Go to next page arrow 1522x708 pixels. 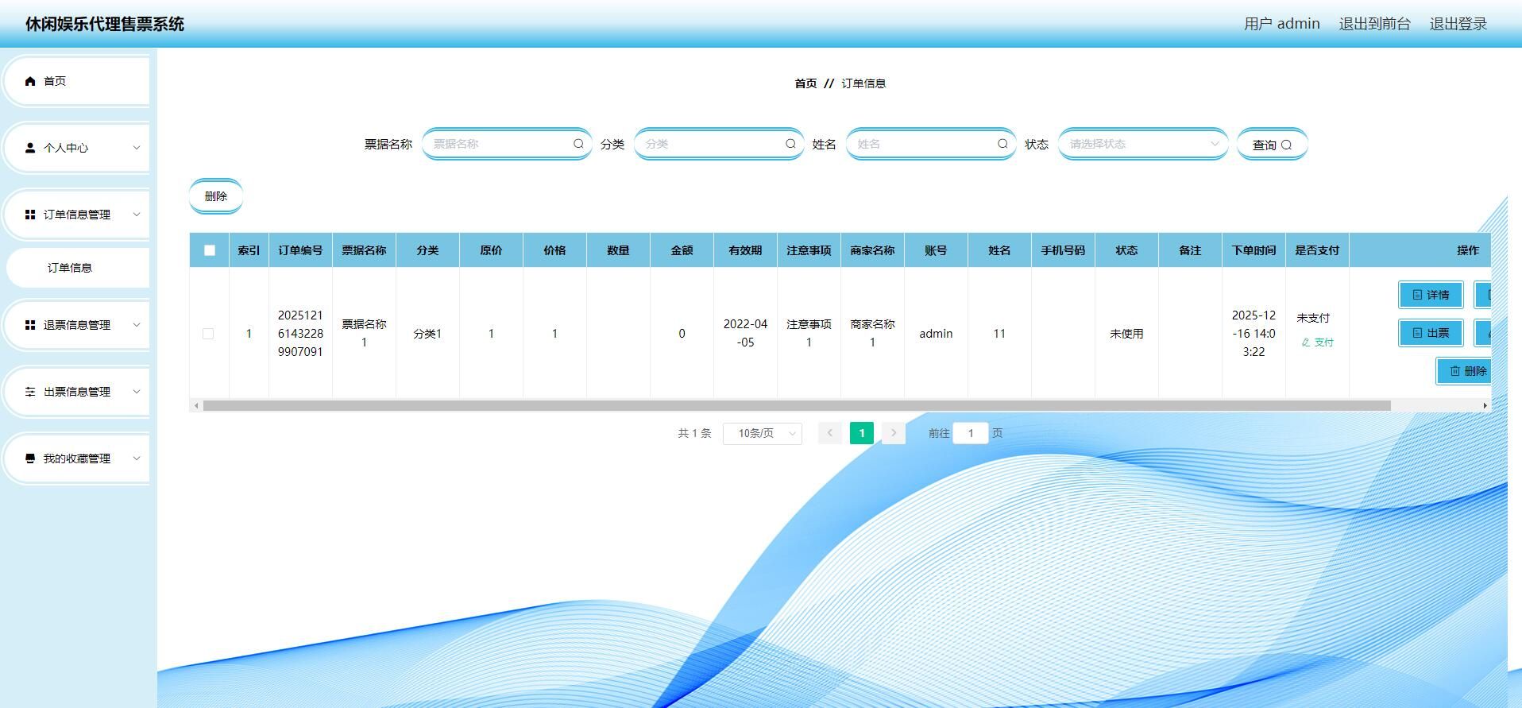[x=894, y=433]
